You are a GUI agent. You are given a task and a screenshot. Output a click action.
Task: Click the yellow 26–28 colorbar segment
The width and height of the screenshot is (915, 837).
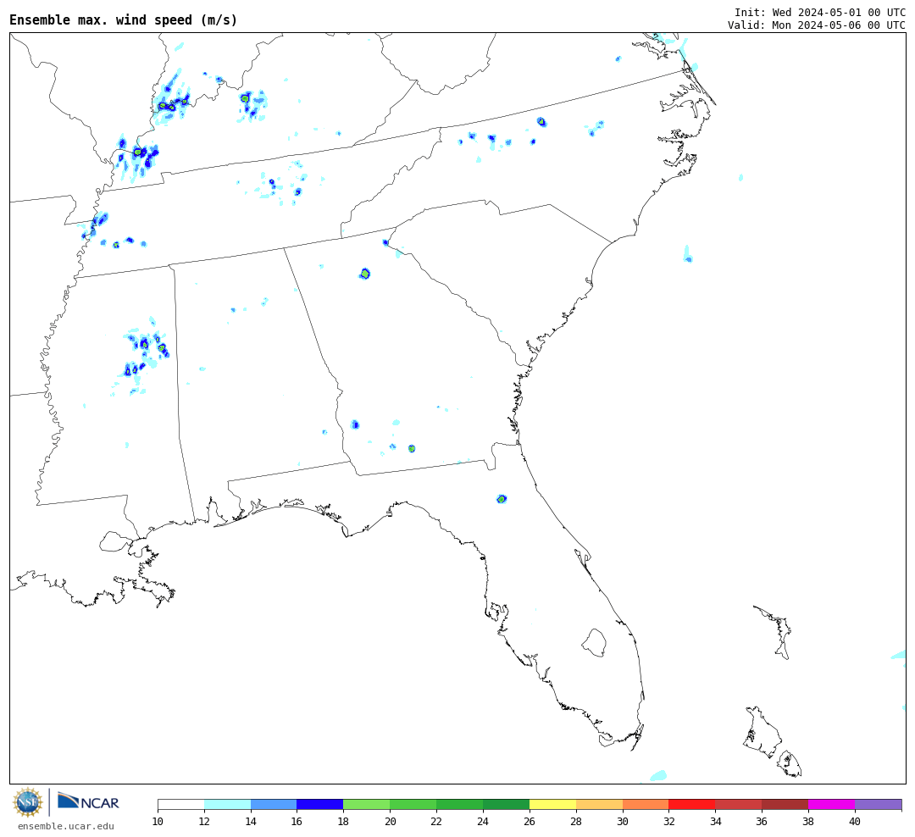click(552, 804)
